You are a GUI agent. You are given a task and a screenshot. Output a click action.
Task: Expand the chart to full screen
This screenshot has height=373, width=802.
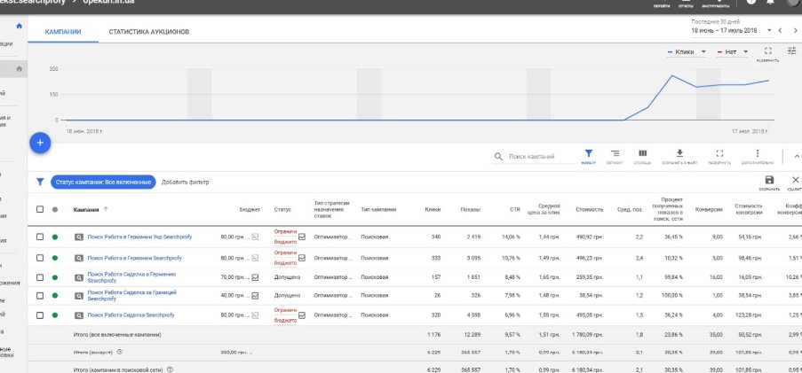pyautogui.click(x=767, y=53)
